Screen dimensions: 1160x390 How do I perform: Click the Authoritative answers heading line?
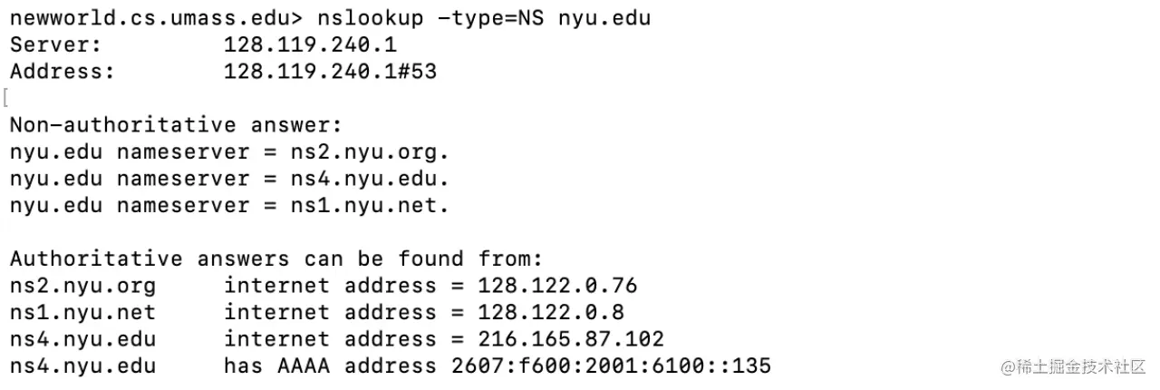click(276, 259)
